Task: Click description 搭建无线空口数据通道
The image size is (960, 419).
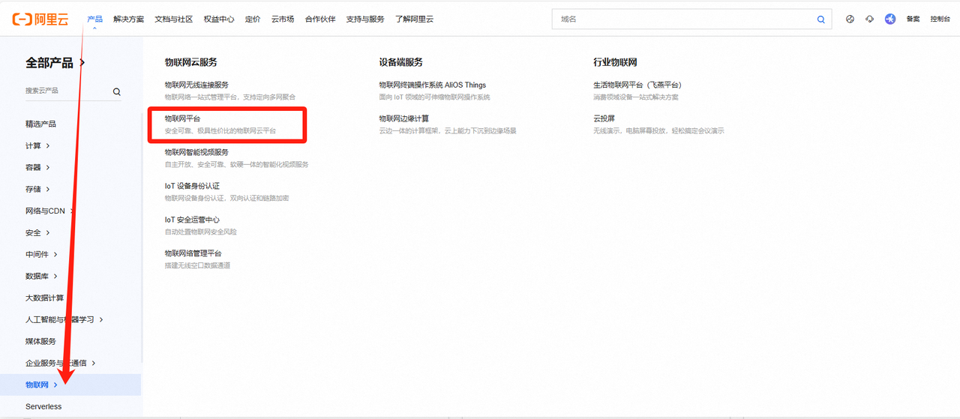Action: 197,265
